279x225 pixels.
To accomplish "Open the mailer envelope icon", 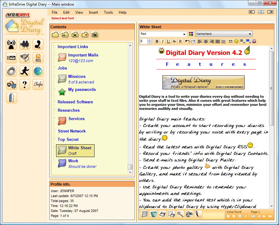I will (x=11, y=58).
